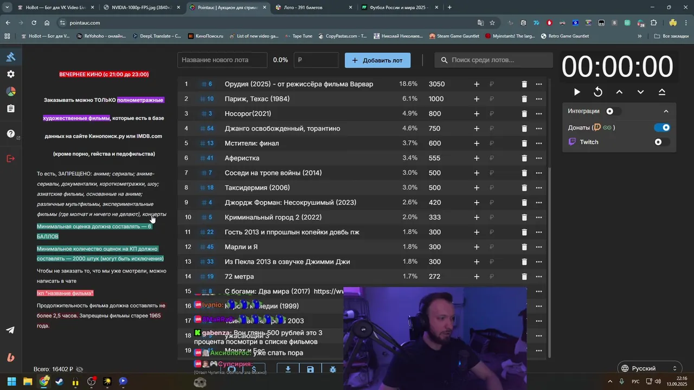
Task: Open the clipboard history icon in sidebar
Action: (x=11, y=109)
